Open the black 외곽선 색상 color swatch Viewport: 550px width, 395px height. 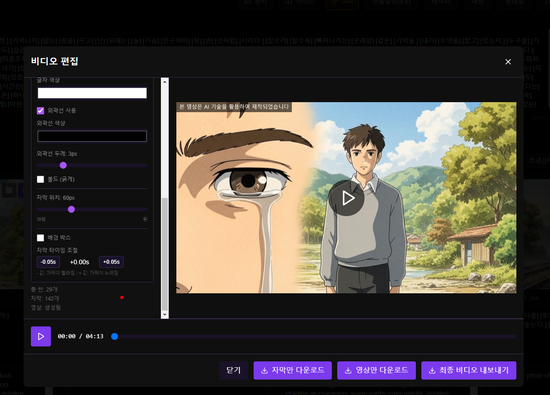tap(92, 136)
